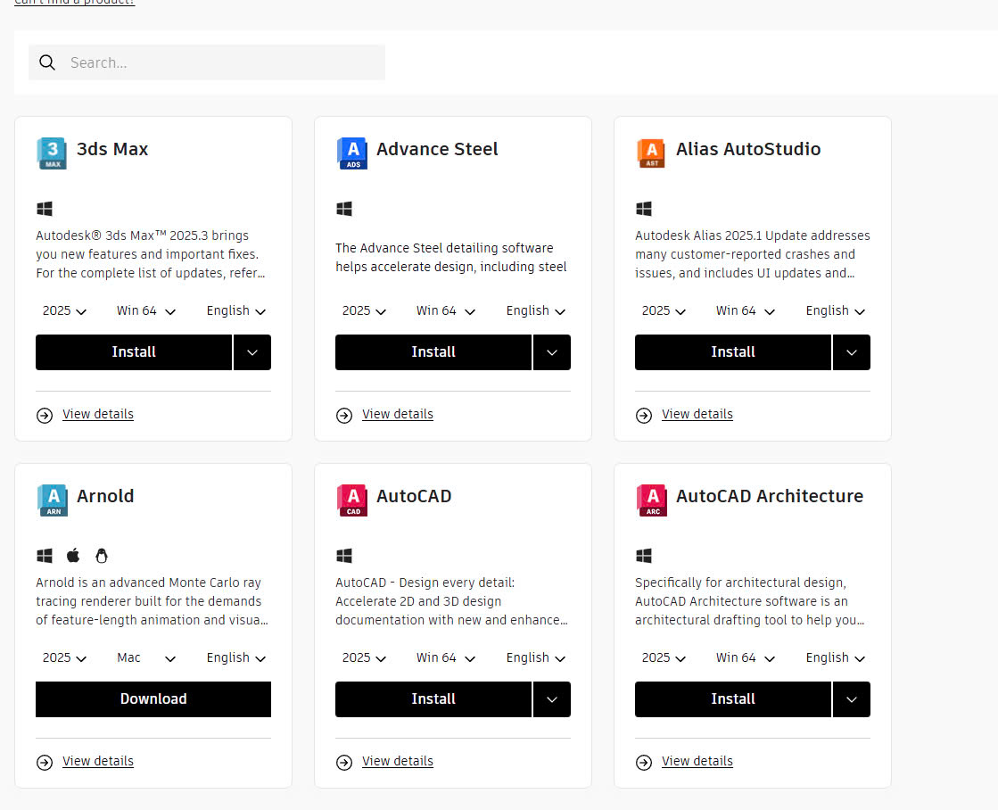998x810 pixels.
Task: Open AutoCAD Architecture English language dropdown
Action: (835, 657)
